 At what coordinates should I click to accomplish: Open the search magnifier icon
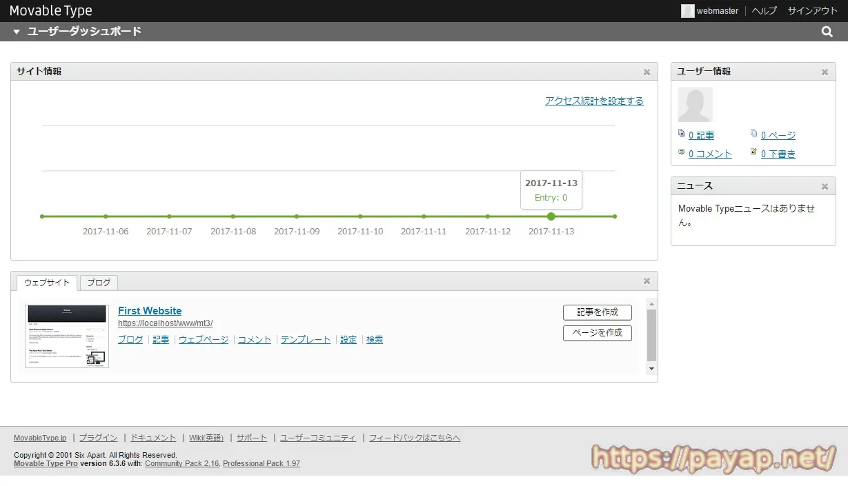(x=827, y=32)
